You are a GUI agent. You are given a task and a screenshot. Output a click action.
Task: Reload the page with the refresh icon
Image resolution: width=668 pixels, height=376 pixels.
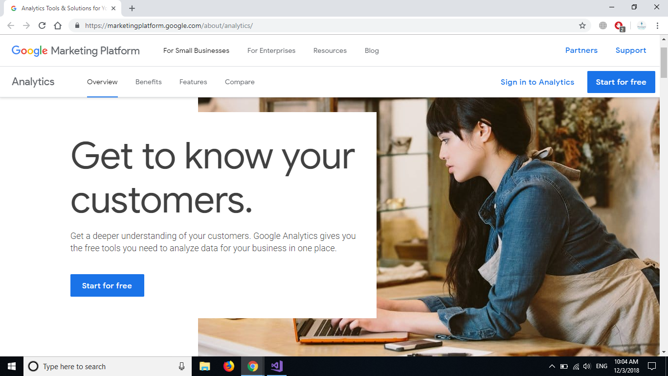tap(42, 25)
